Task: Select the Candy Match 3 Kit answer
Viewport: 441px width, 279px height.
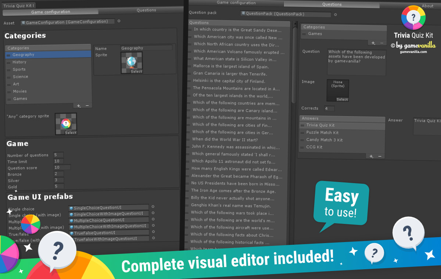Action: tap(342, 140)
